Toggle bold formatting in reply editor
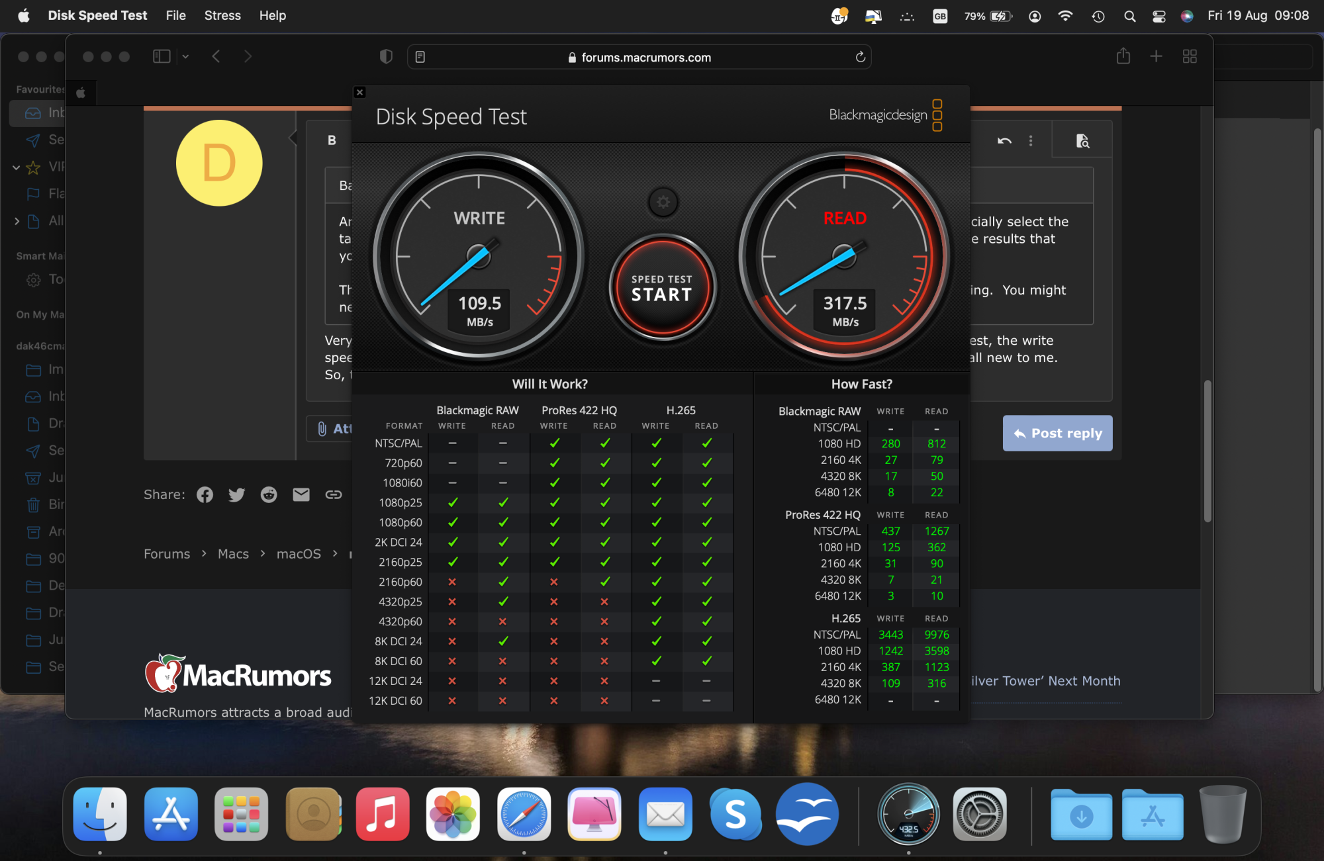Image resolution: width=1324 pixels, height=861 pixels. [x=332, y=140]
